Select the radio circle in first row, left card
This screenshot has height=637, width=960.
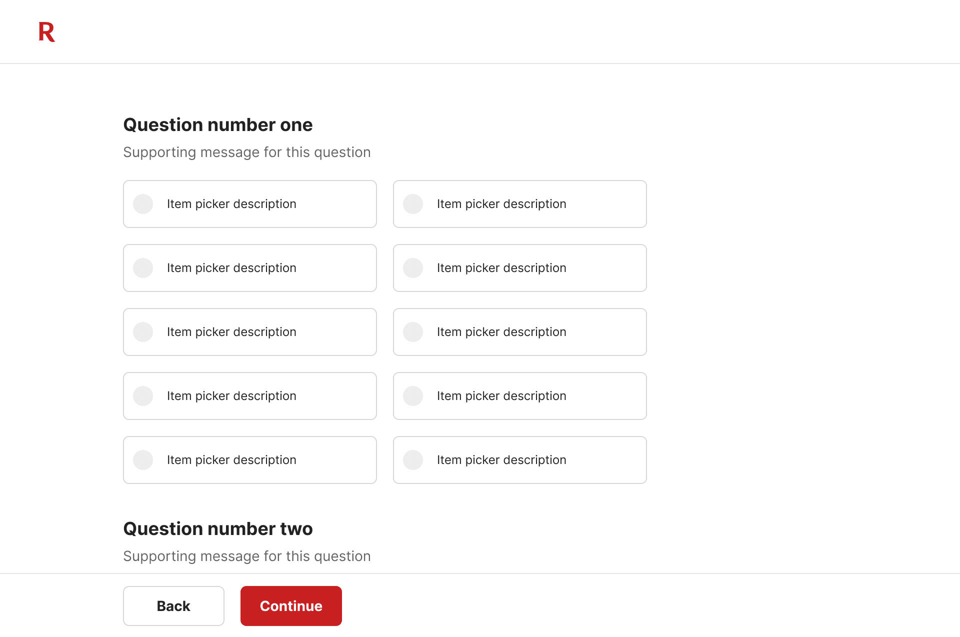143,204
